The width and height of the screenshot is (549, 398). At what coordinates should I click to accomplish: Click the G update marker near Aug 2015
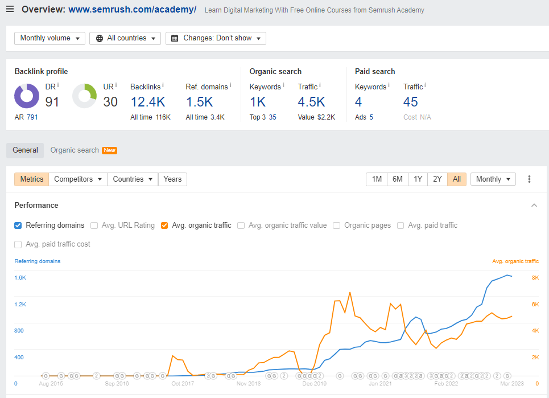pos(46,376)
